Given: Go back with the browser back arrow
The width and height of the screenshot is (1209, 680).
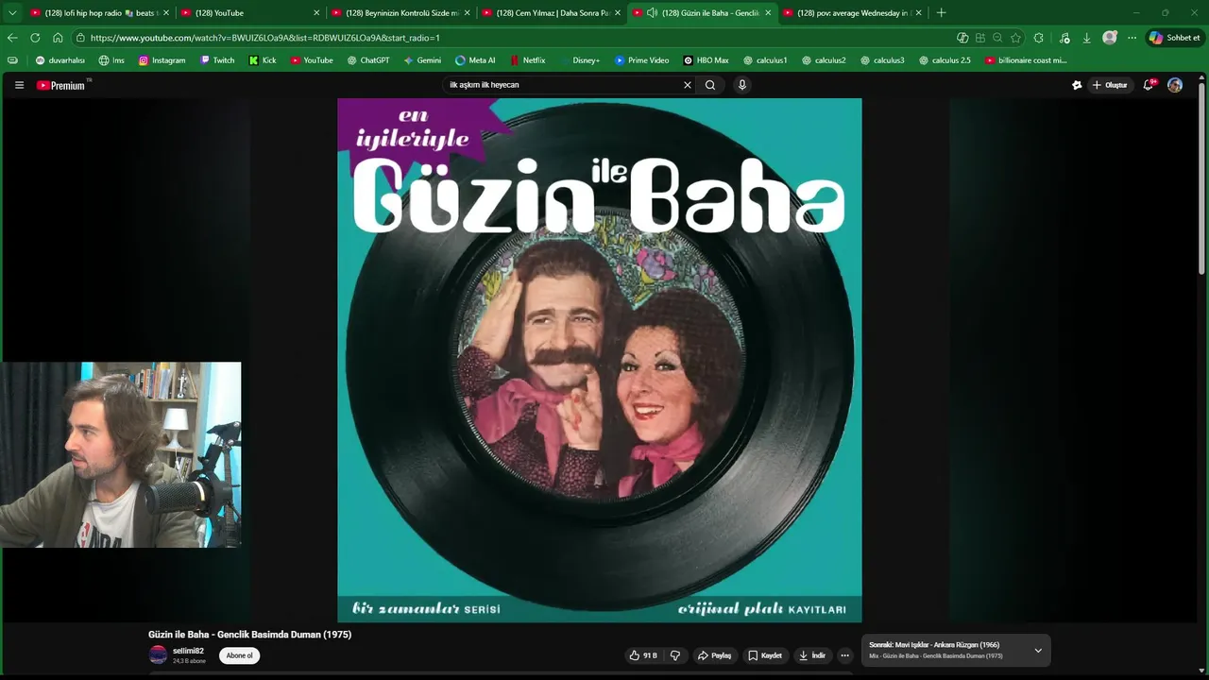Looking at the screenshot, I should click(12, 38).
